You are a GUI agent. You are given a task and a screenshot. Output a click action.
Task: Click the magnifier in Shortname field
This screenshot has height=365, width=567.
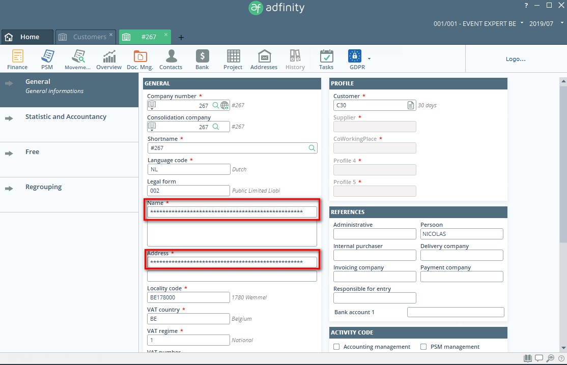(x=311, y=148)
